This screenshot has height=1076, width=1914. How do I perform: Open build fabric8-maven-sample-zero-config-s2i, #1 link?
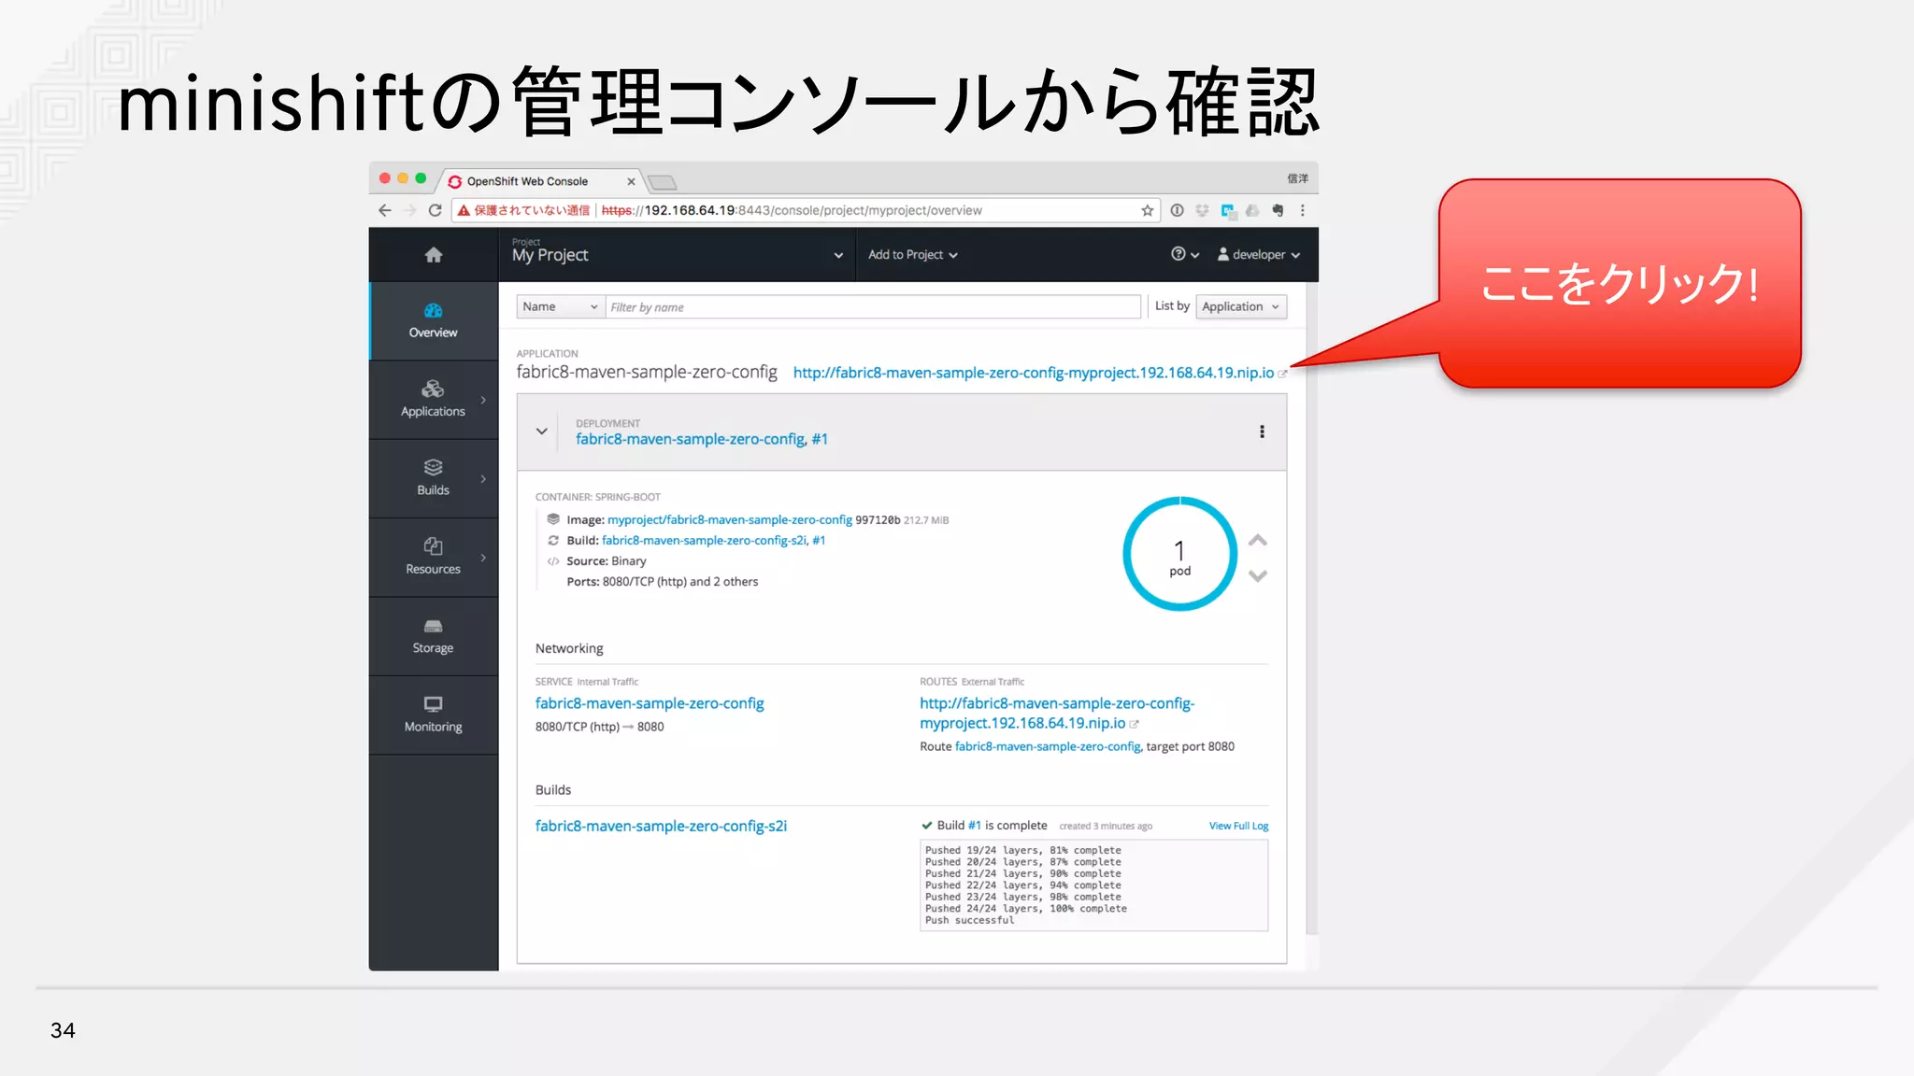click(714, 540)
